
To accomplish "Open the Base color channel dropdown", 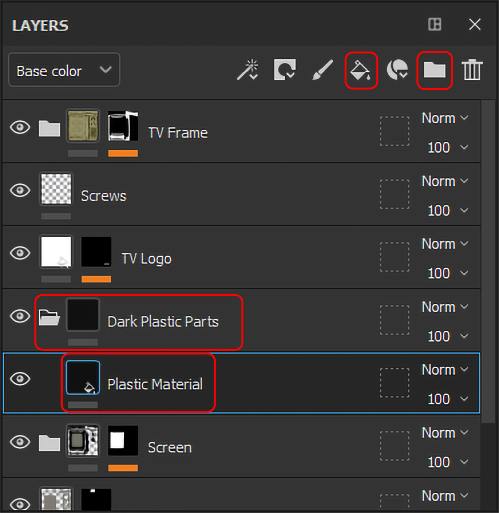I will point(64,70).
